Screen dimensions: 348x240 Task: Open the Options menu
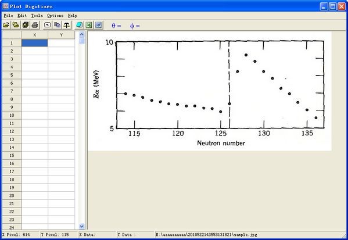tap(55, 16)
